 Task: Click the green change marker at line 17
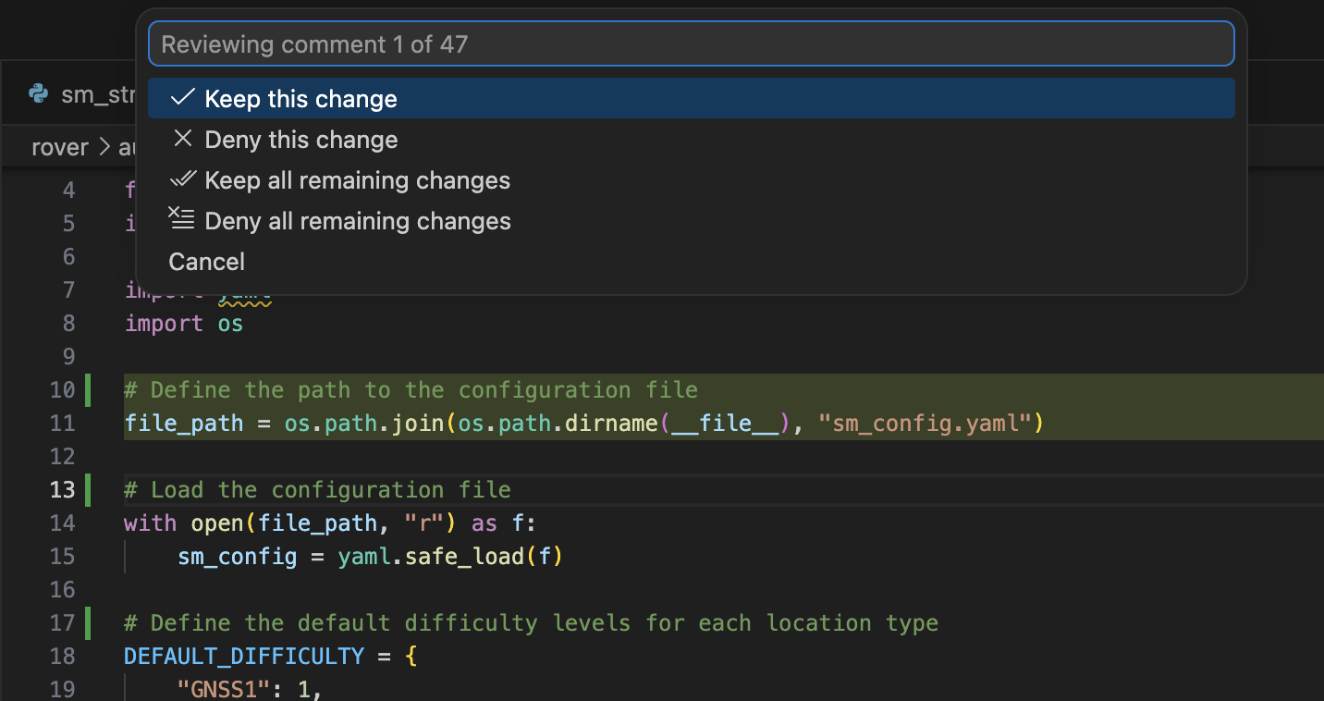coord(88,623)
